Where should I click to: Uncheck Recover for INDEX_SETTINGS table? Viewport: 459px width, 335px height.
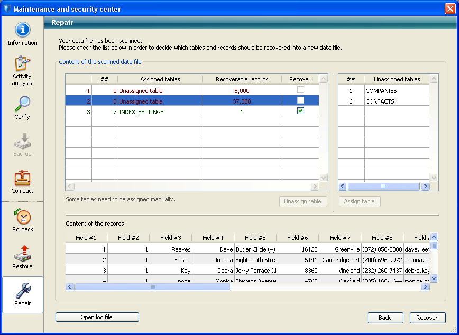300,111
